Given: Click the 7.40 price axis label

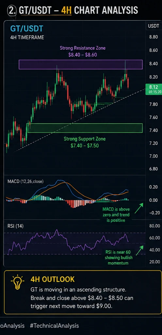Looking at the screenshot, I should point(154,130).
